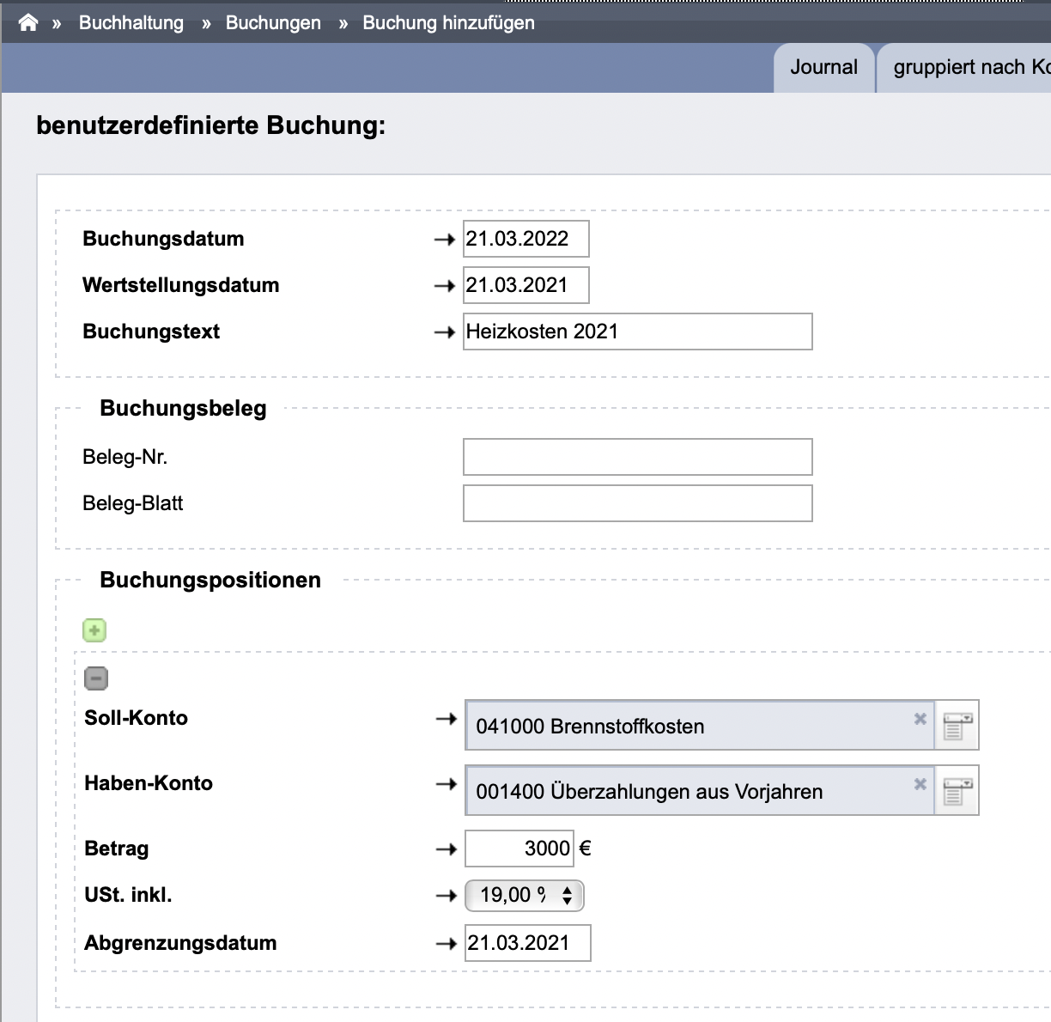Click the home icon in the breadcrumb

27,21
